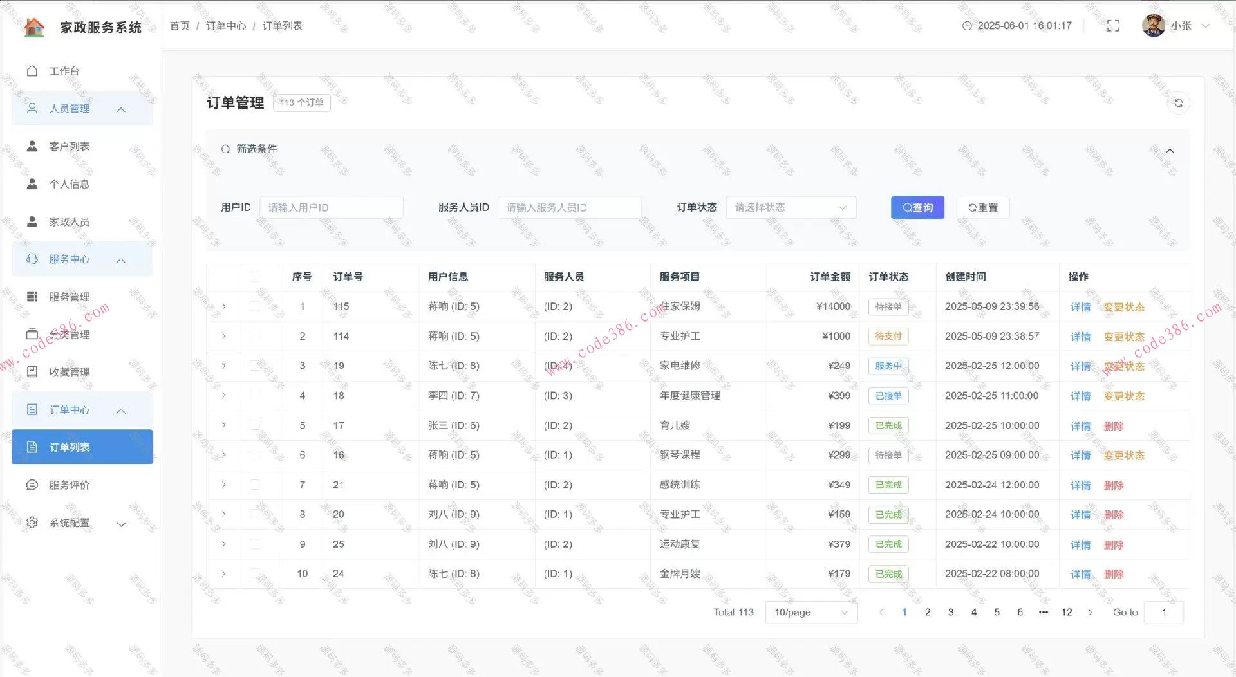Expand the row for order 114

point(223,336)
